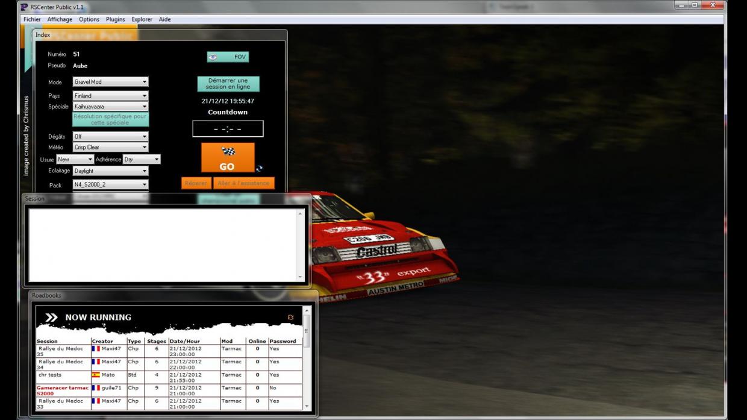Image resolution: width=747 pixels, height=420 pixels.
Task: Open the Pack dropdown showing N4_S2000_2
Action: click(110, 185)
